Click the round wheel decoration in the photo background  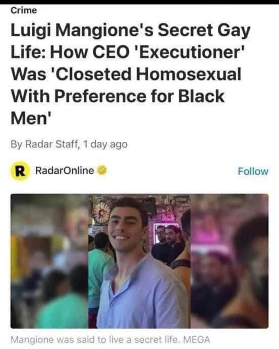coord(101,213)
